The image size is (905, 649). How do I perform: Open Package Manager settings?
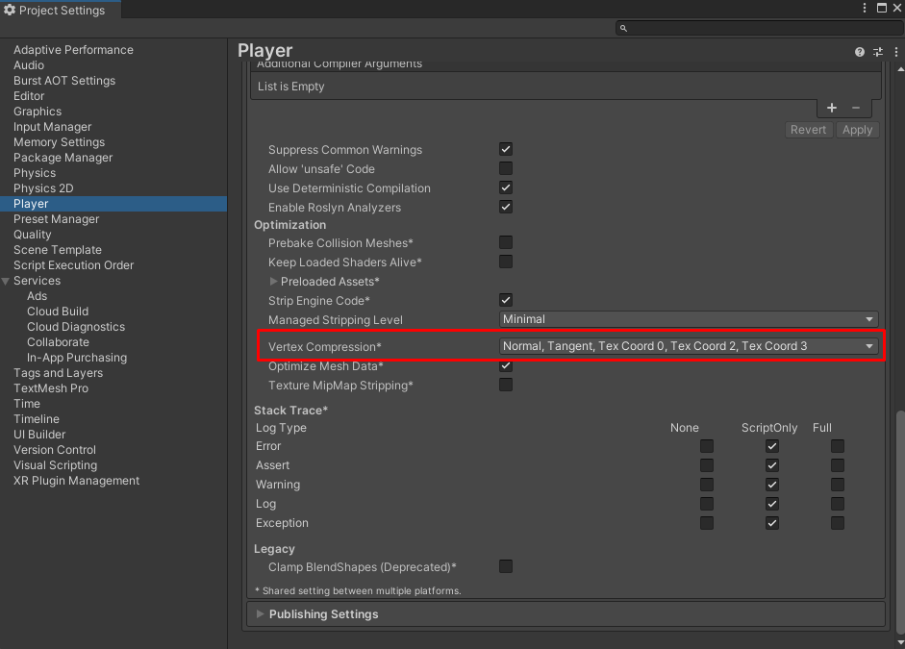point(63,158)
